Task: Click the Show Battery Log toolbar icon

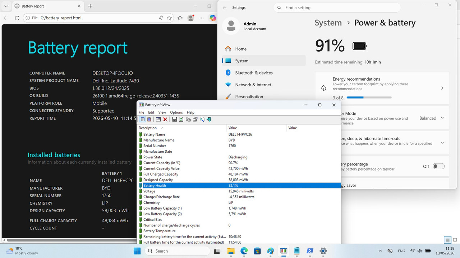Action: pos(149,119)
